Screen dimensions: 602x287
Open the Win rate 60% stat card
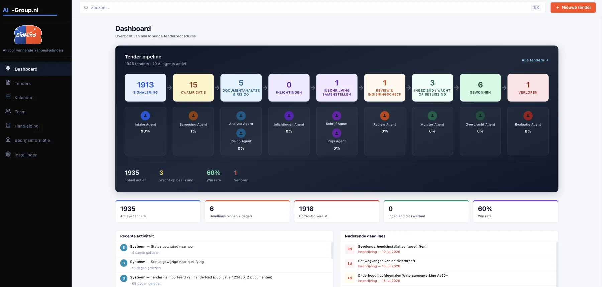click(x=515, y=211)
